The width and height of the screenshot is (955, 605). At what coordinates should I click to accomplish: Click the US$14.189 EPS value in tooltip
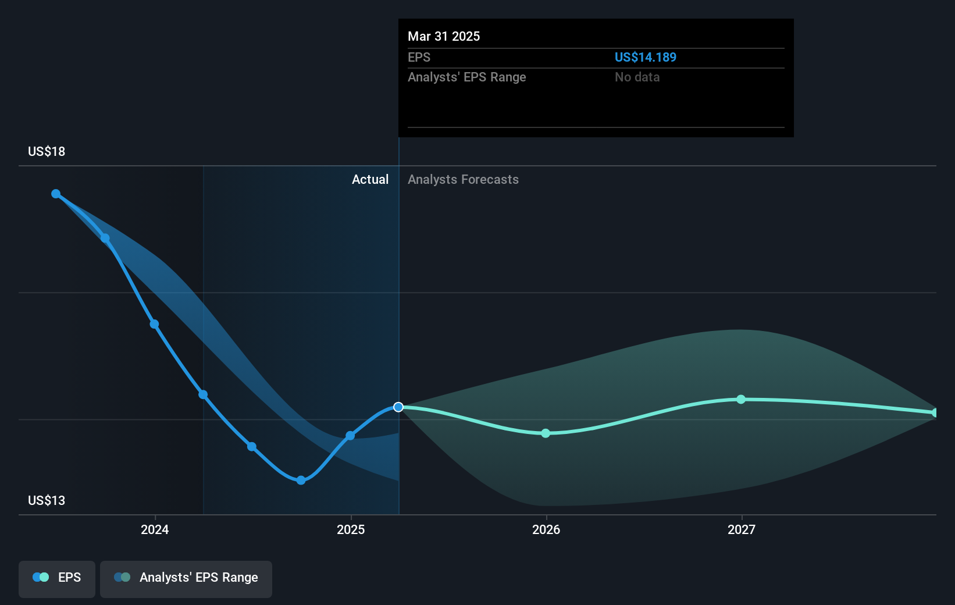click(646, 57)
